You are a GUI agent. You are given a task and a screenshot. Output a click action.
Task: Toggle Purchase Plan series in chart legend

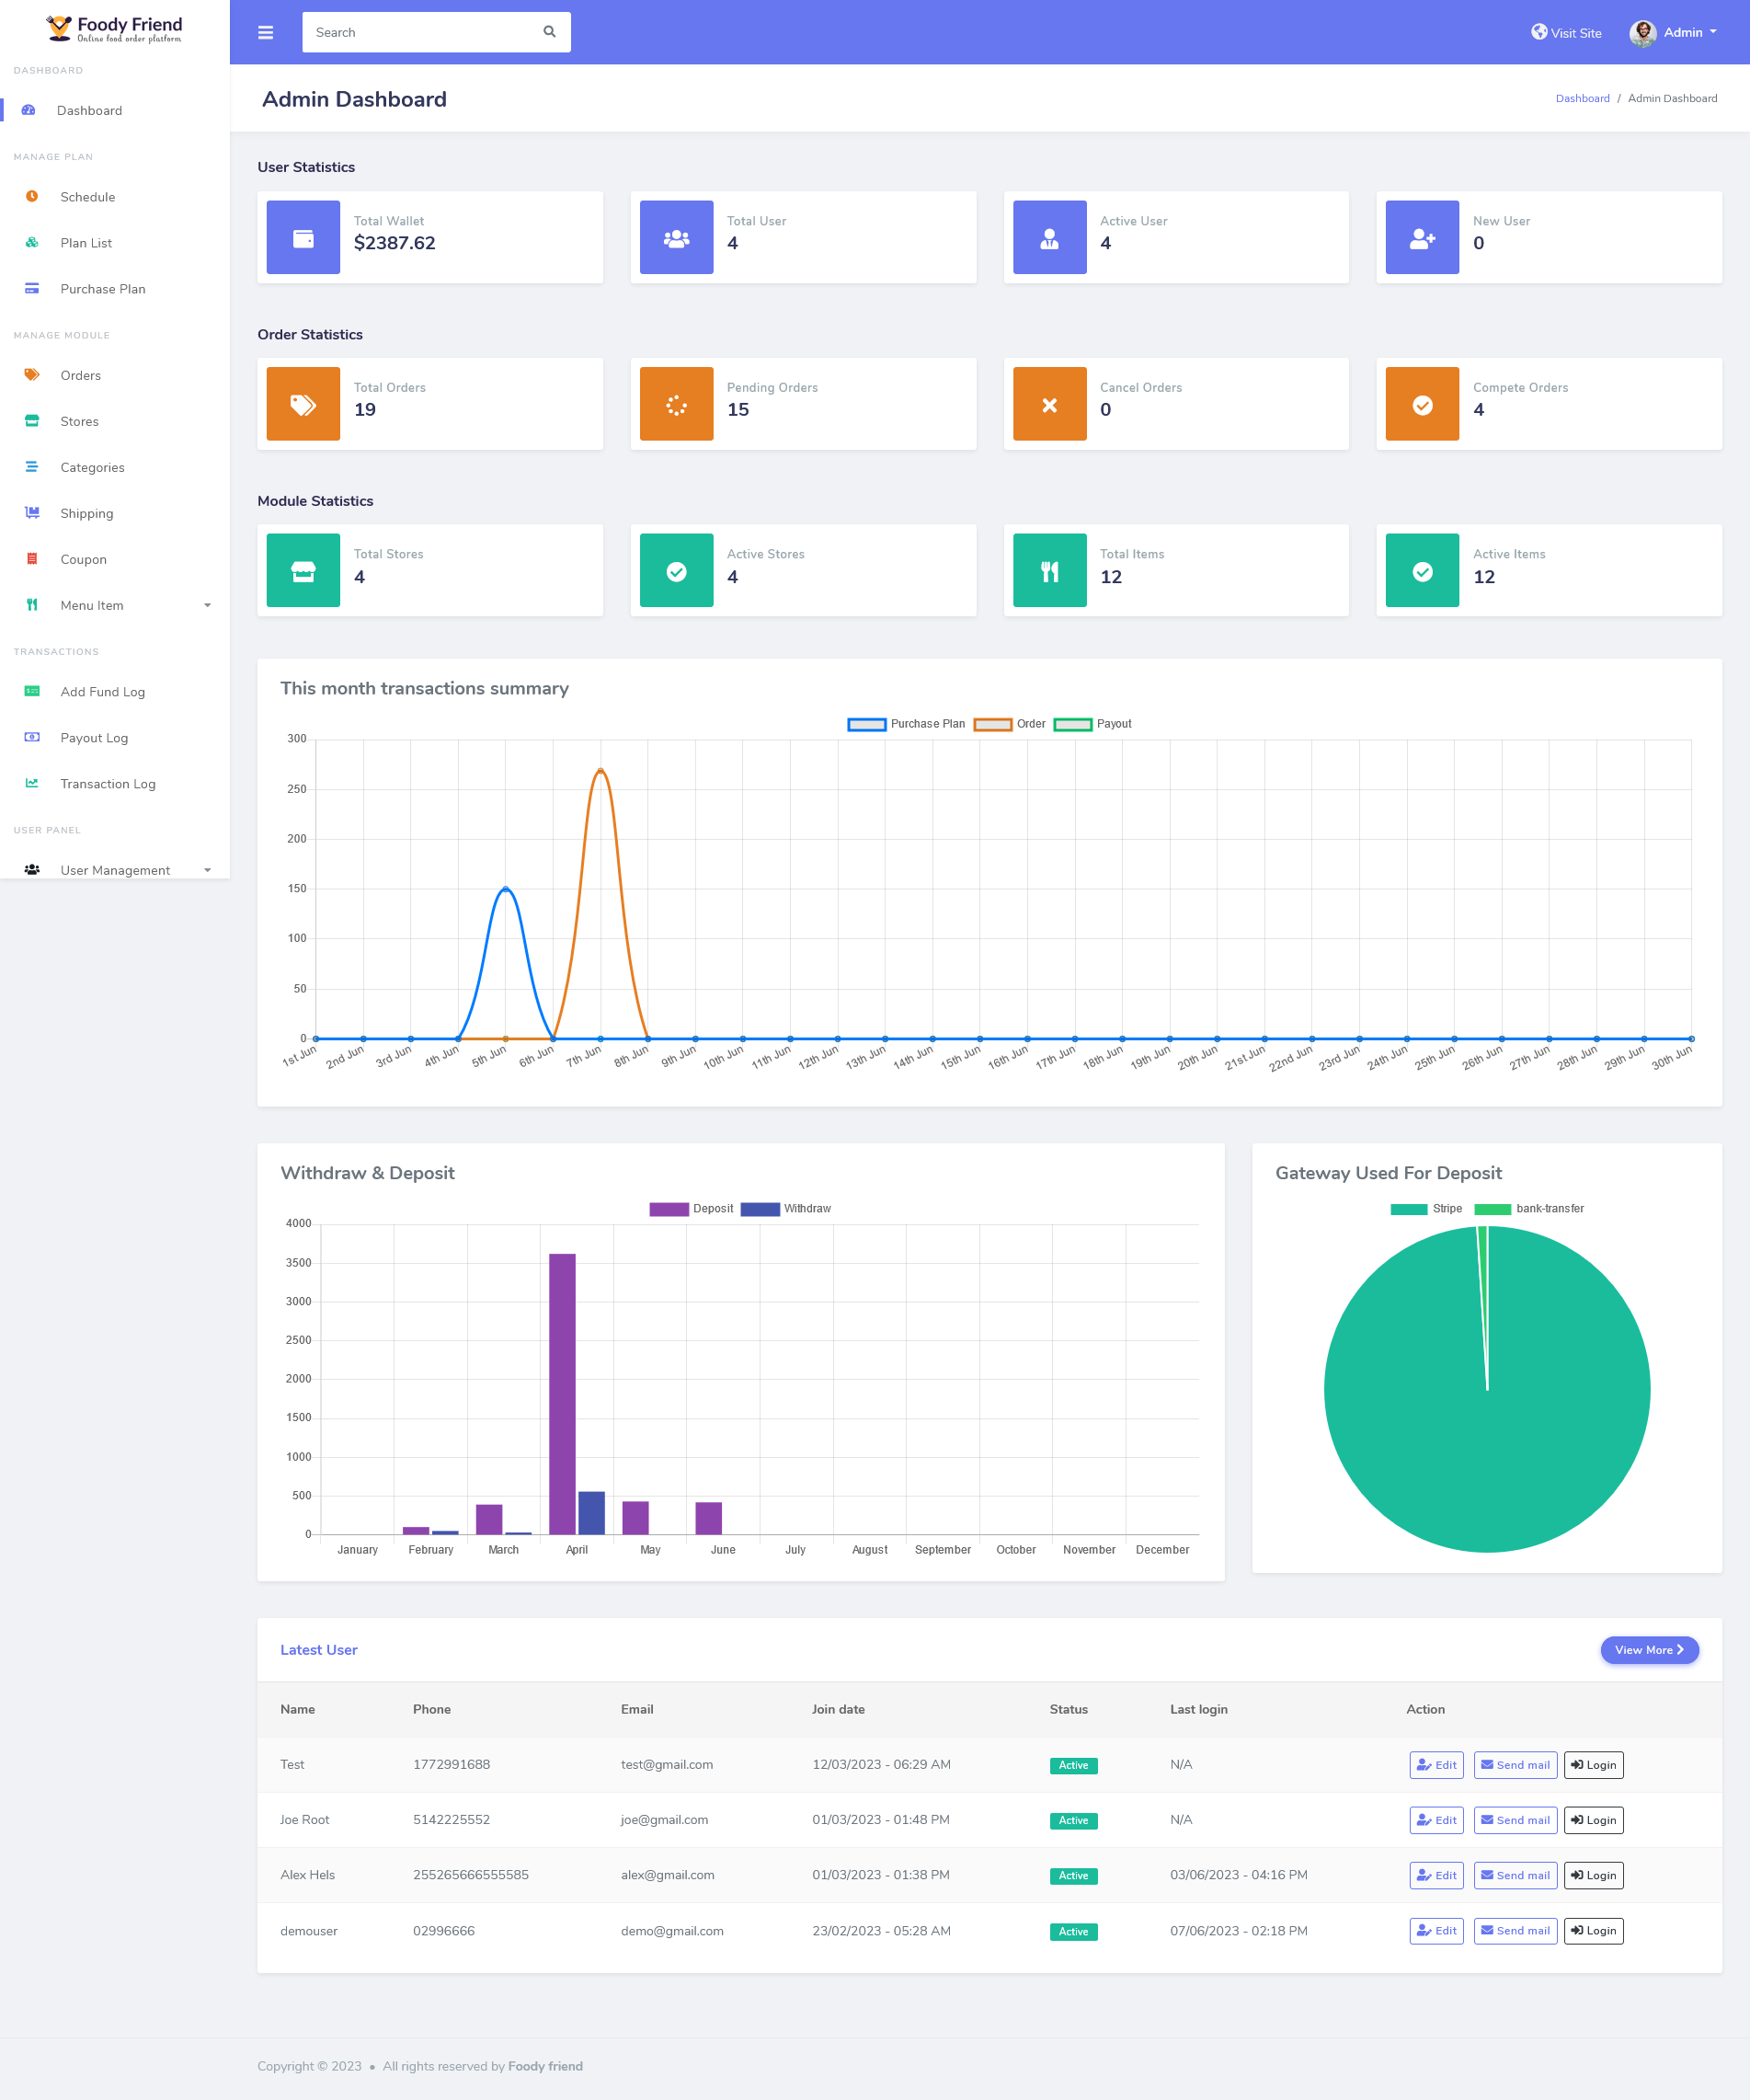point(906,724)
